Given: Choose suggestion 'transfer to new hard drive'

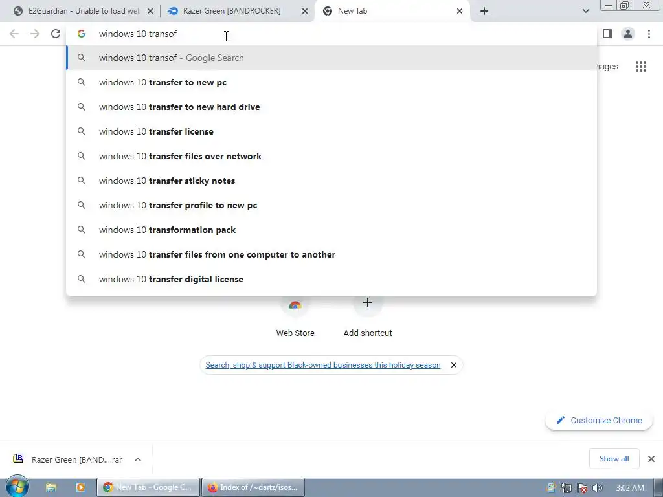Looking at the screenshot, I should (x=331, y=107).
